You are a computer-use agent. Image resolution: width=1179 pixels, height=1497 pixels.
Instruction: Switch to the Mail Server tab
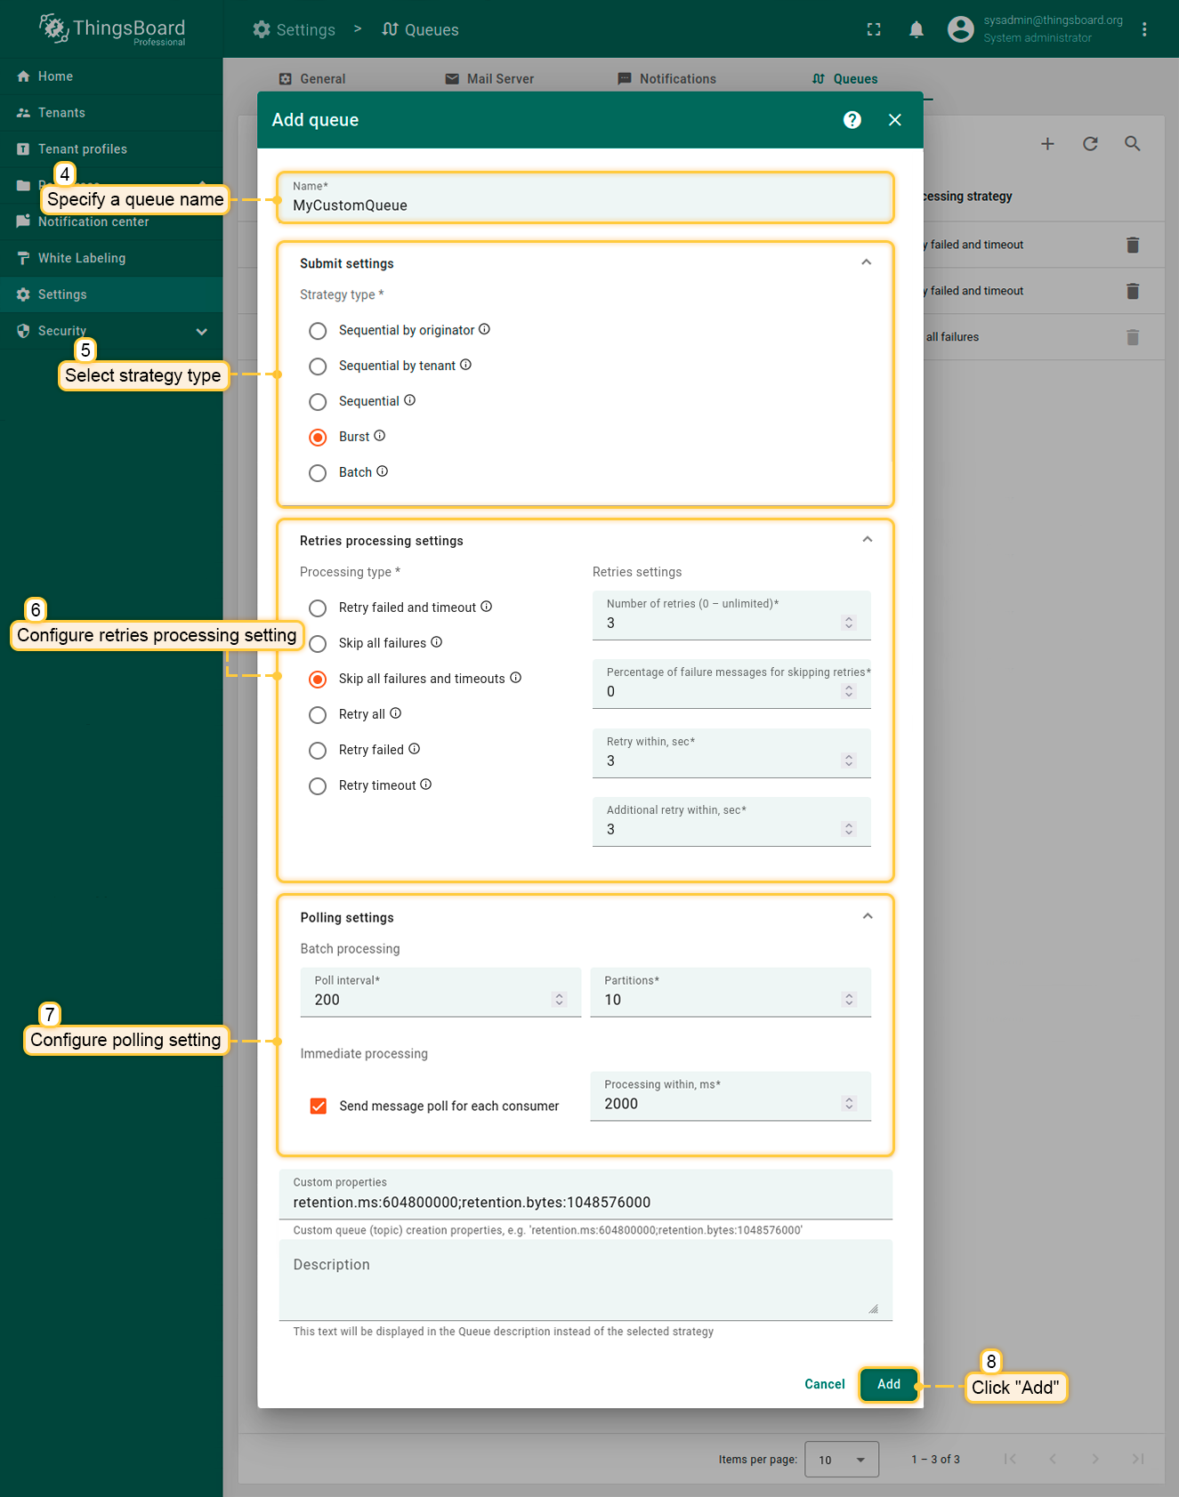tap(489, 79)
